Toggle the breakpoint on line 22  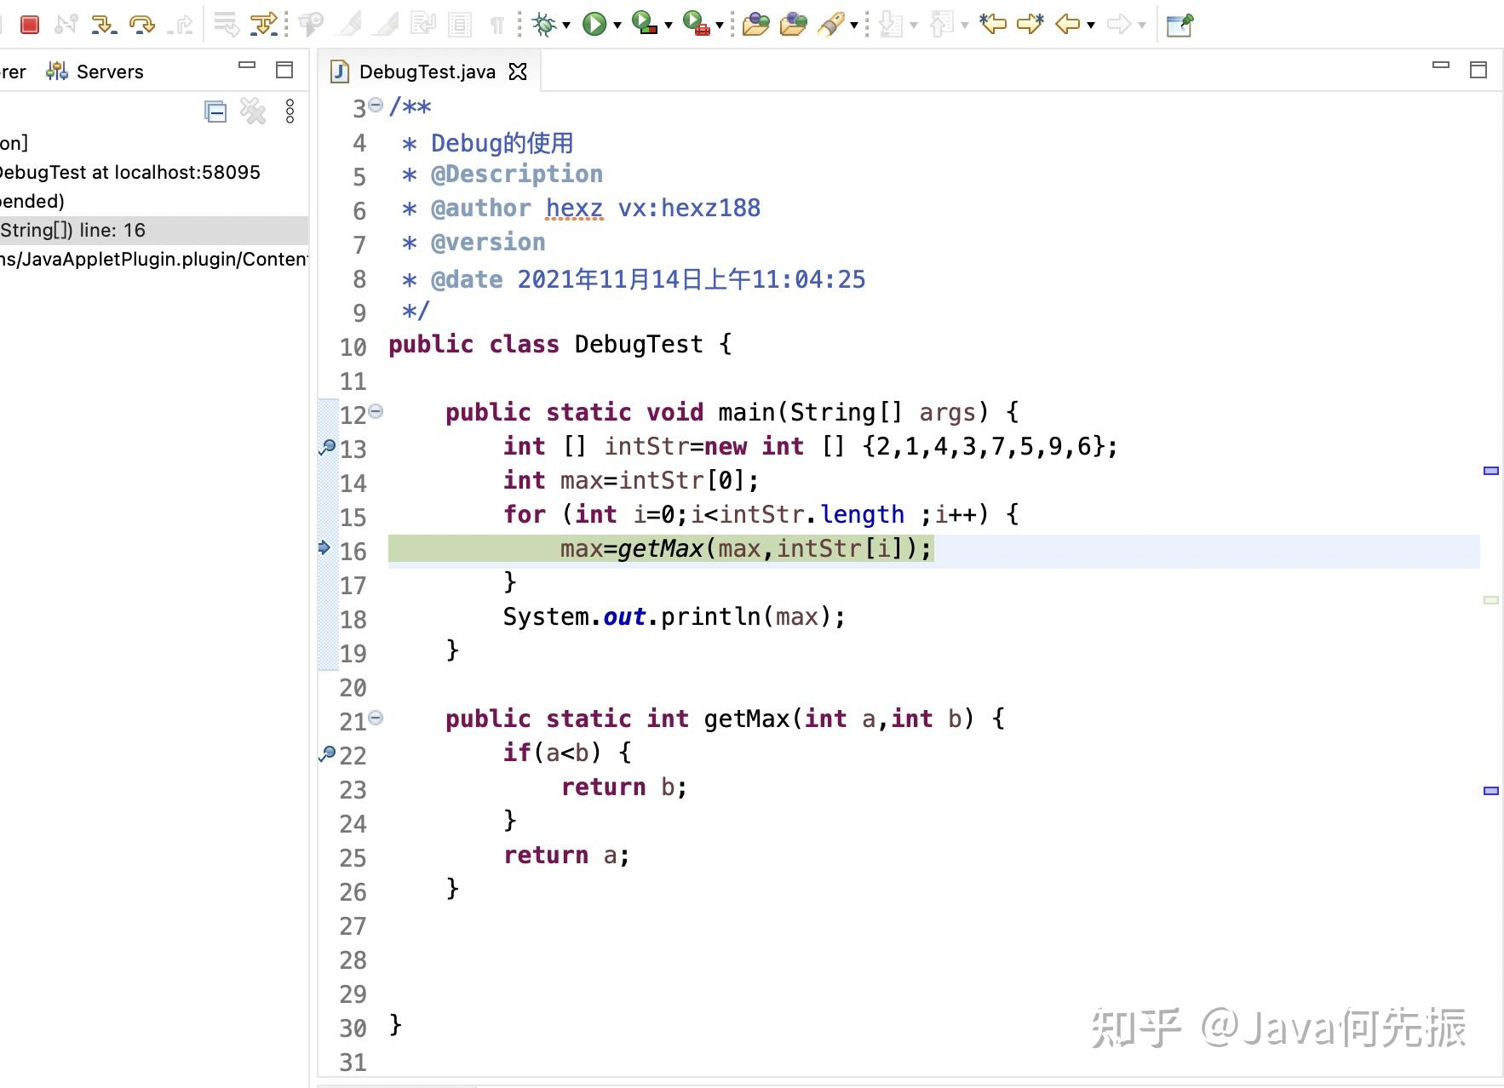pyautogui.click(x=327, y=753)
